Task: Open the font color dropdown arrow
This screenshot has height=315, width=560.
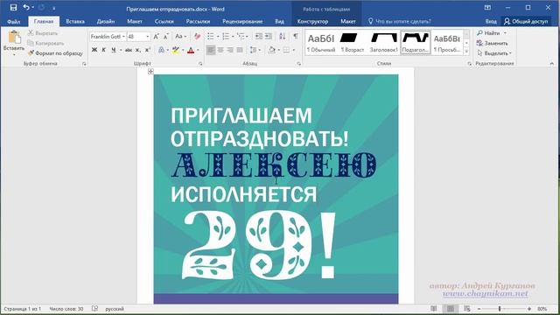Action: pos(198,50)
